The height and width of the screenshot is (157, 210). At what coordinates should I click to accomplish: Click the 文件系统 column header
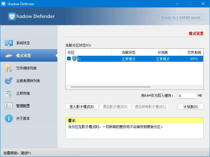[x=192, y=52]
